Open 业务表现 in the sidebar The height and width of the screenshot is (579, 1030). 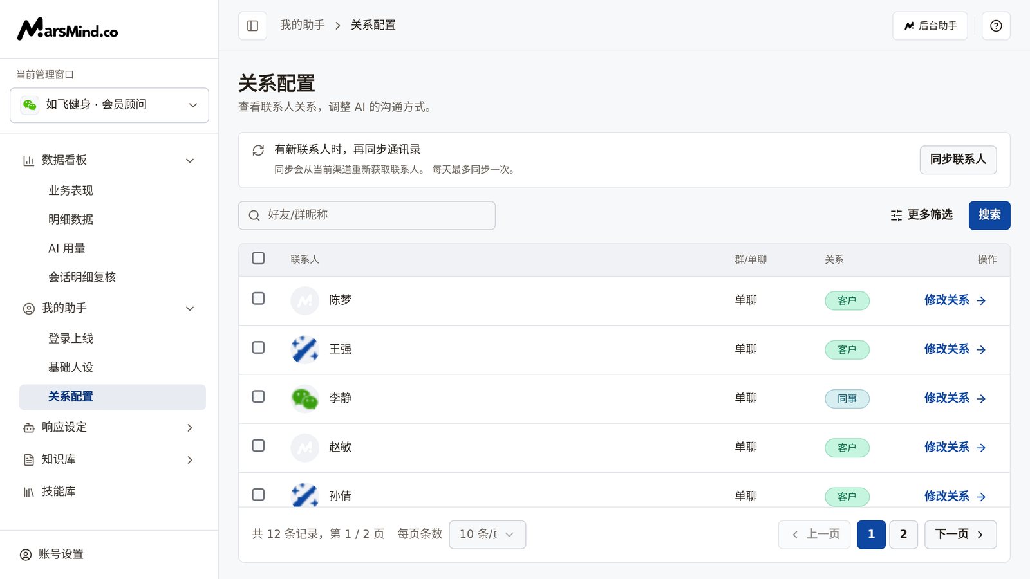(71, 190)
